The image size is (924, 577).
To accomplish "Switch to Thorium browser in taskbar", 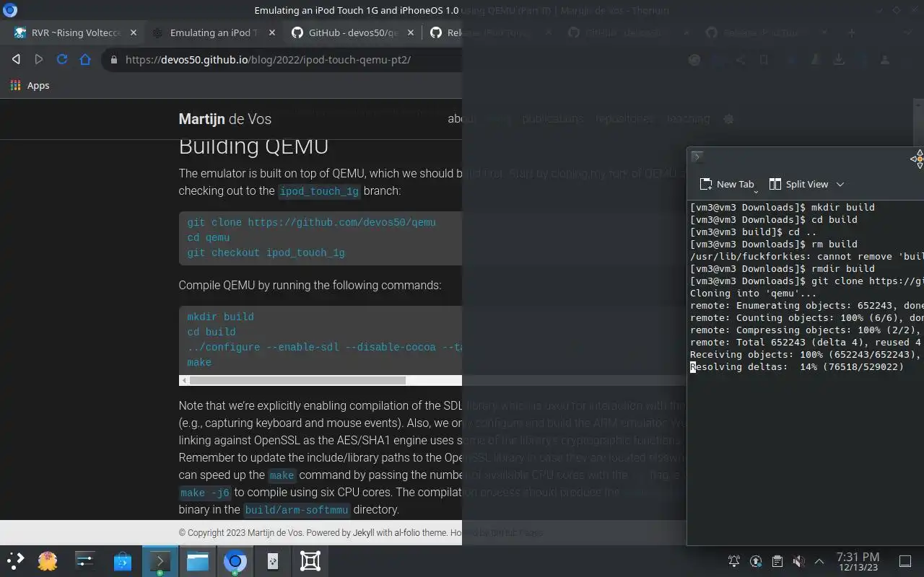I will click(235, 561).
